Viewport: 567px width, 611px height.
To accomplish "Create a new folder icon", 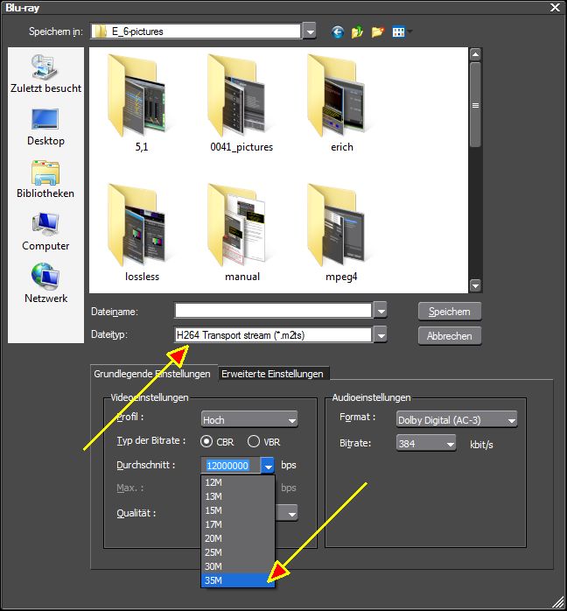I will pyautogui.click(x=377, y=32).
